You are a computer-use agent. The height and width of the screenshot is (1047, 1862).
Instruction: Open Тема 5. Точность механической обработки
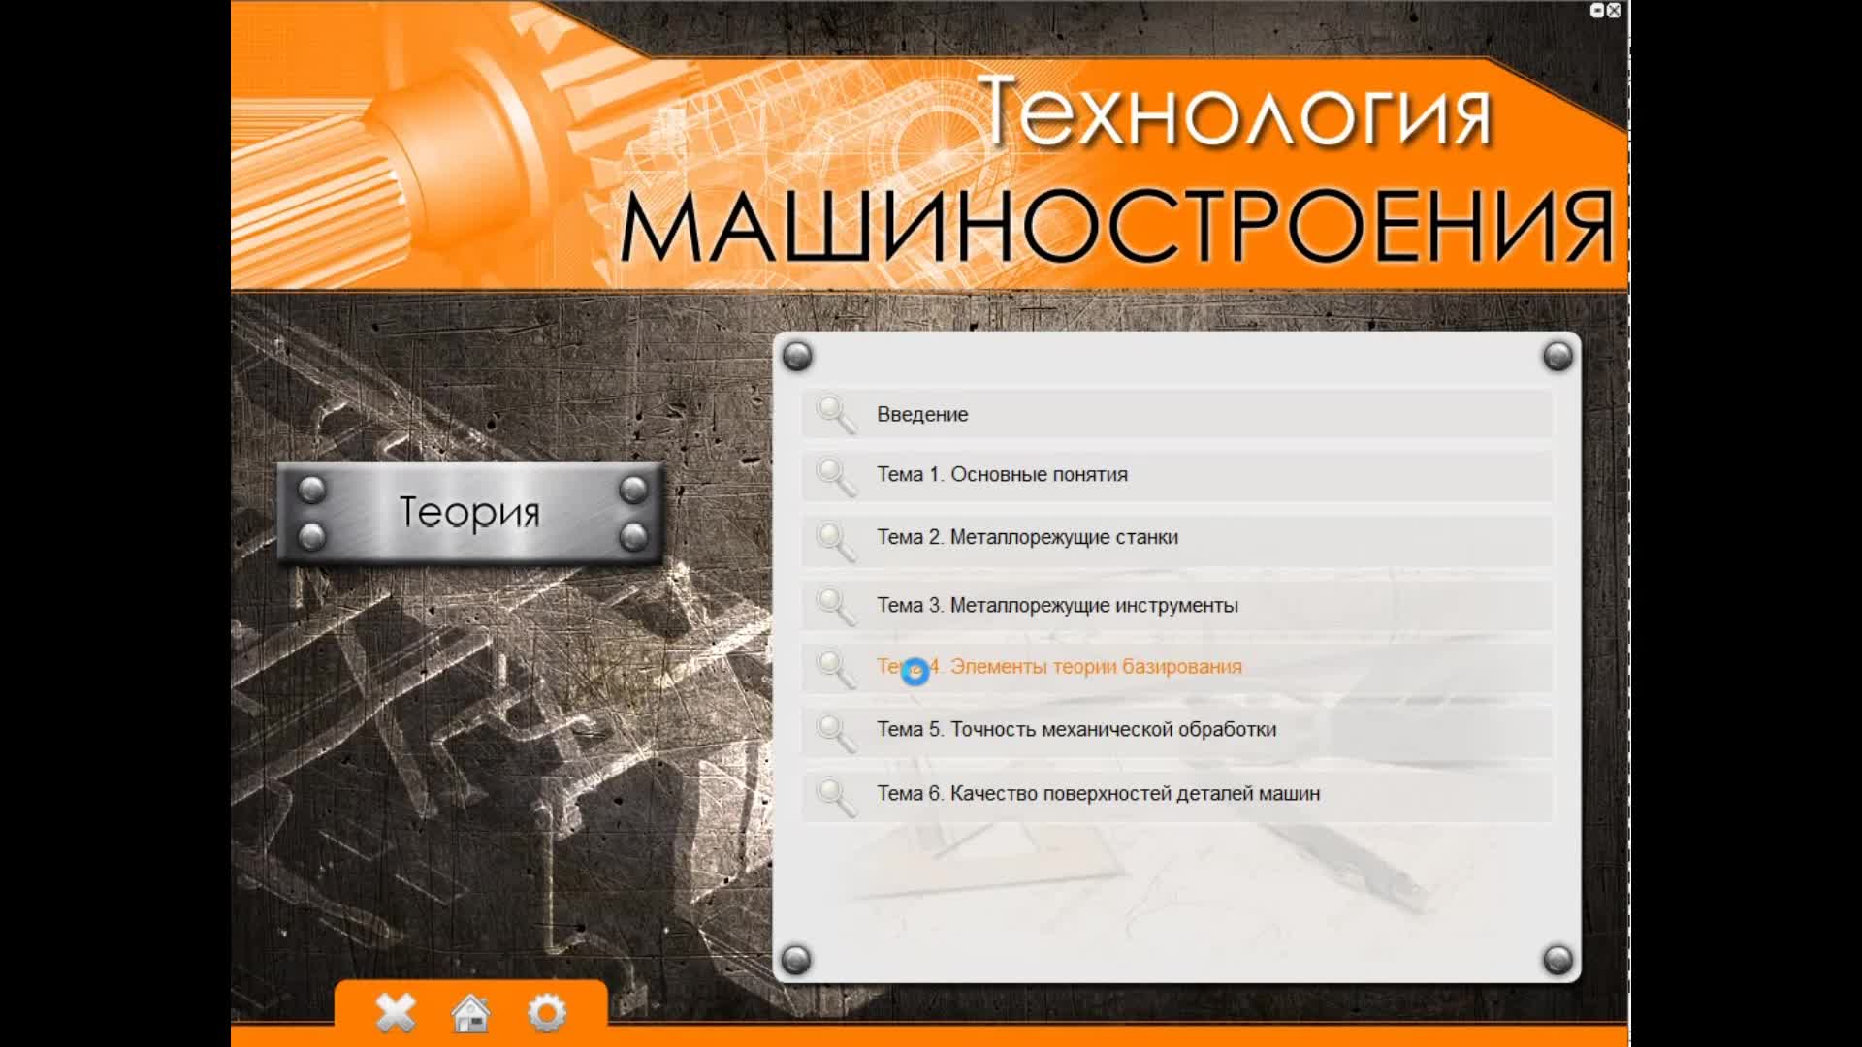[x=1075, y=731]
